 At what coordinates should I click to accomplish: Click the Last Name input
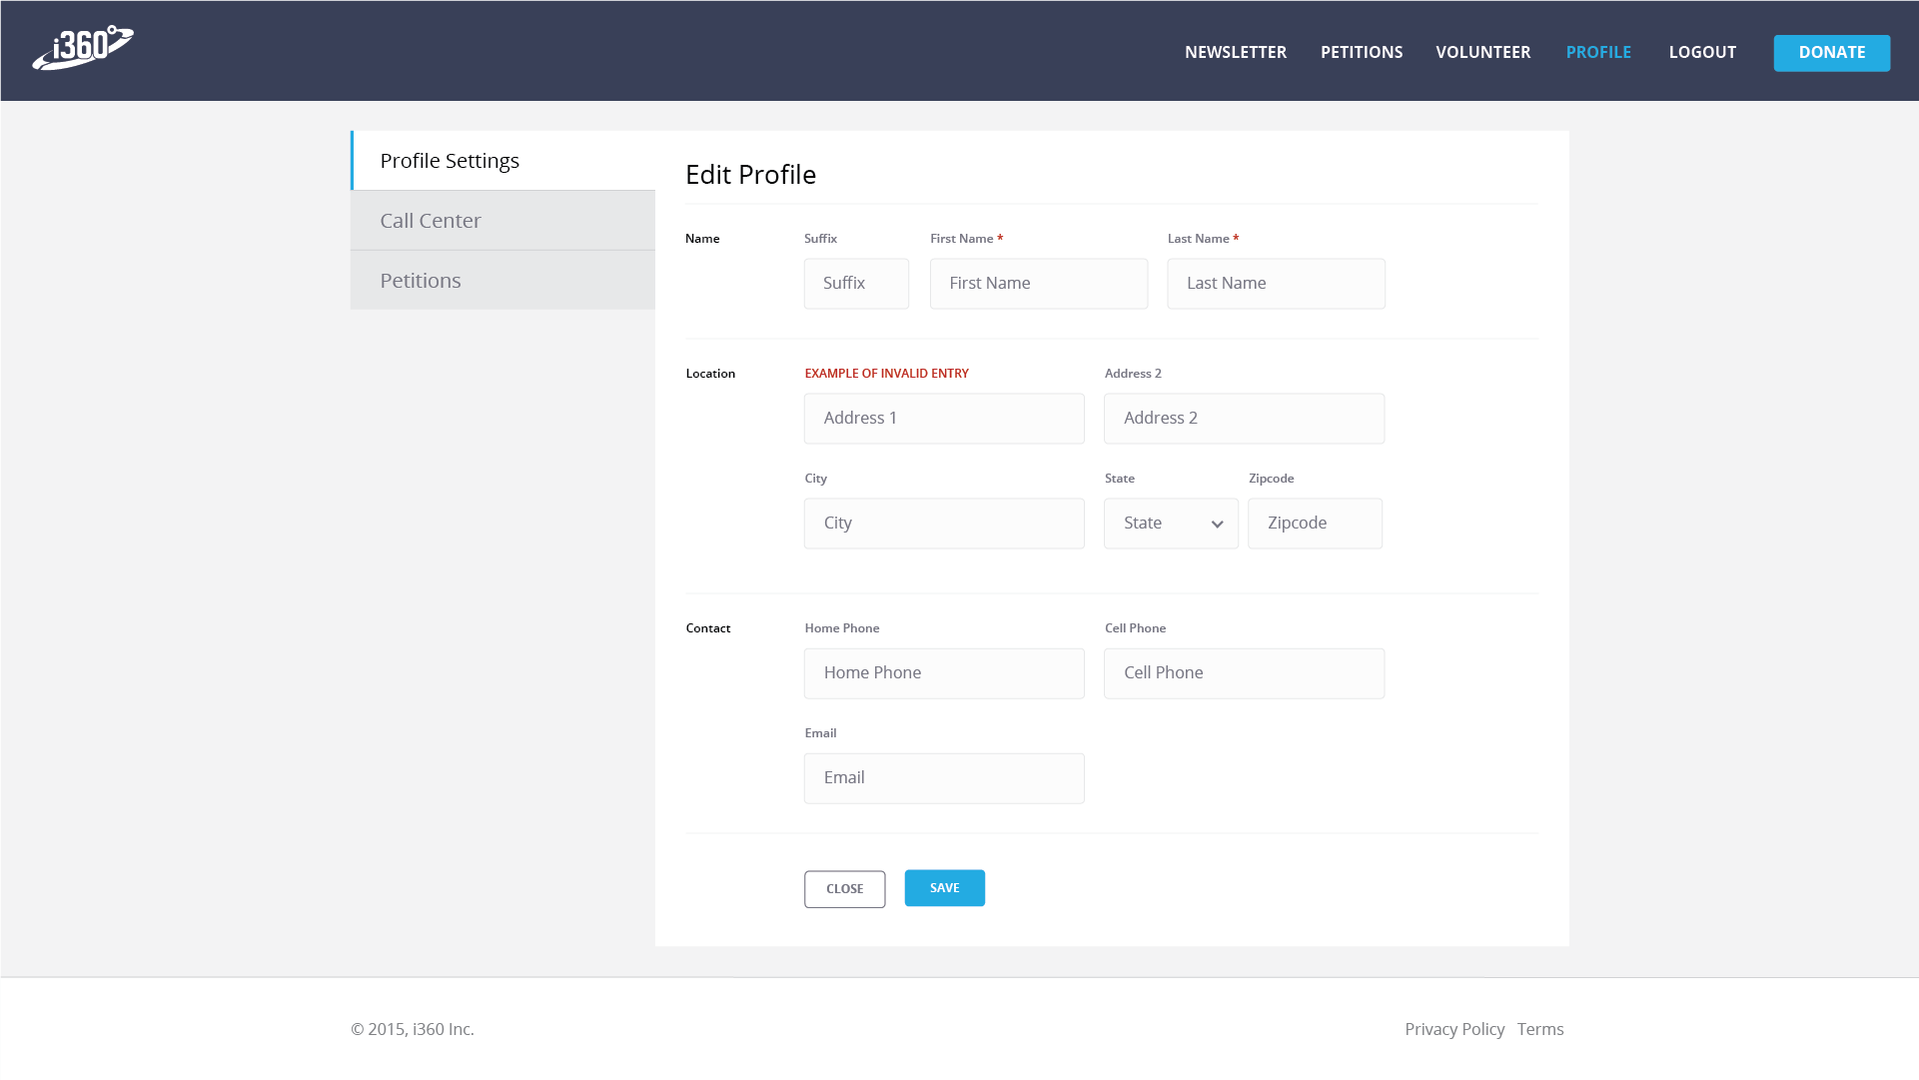1276,284
